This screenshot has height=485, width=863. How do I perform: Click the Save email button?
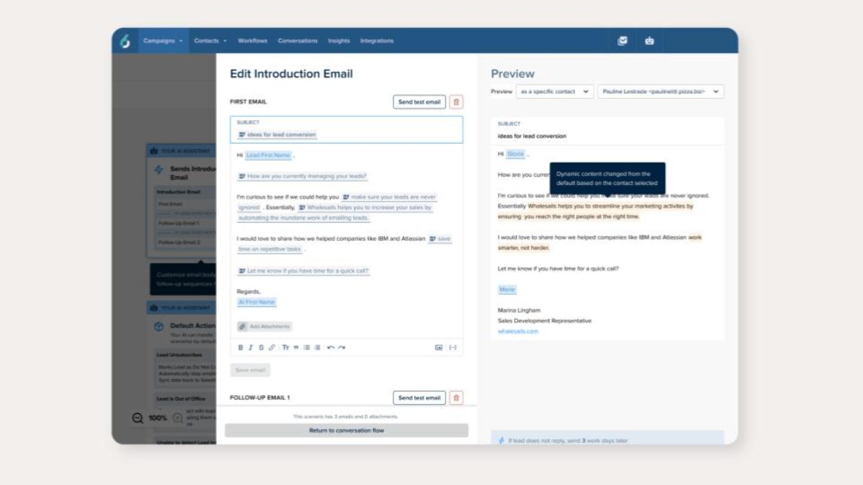coord(250,370)
